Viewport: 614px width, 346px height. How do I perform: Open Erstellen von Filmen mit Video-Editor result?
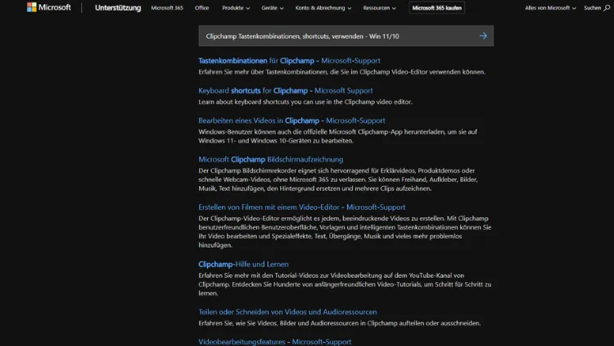click(302, 207)
